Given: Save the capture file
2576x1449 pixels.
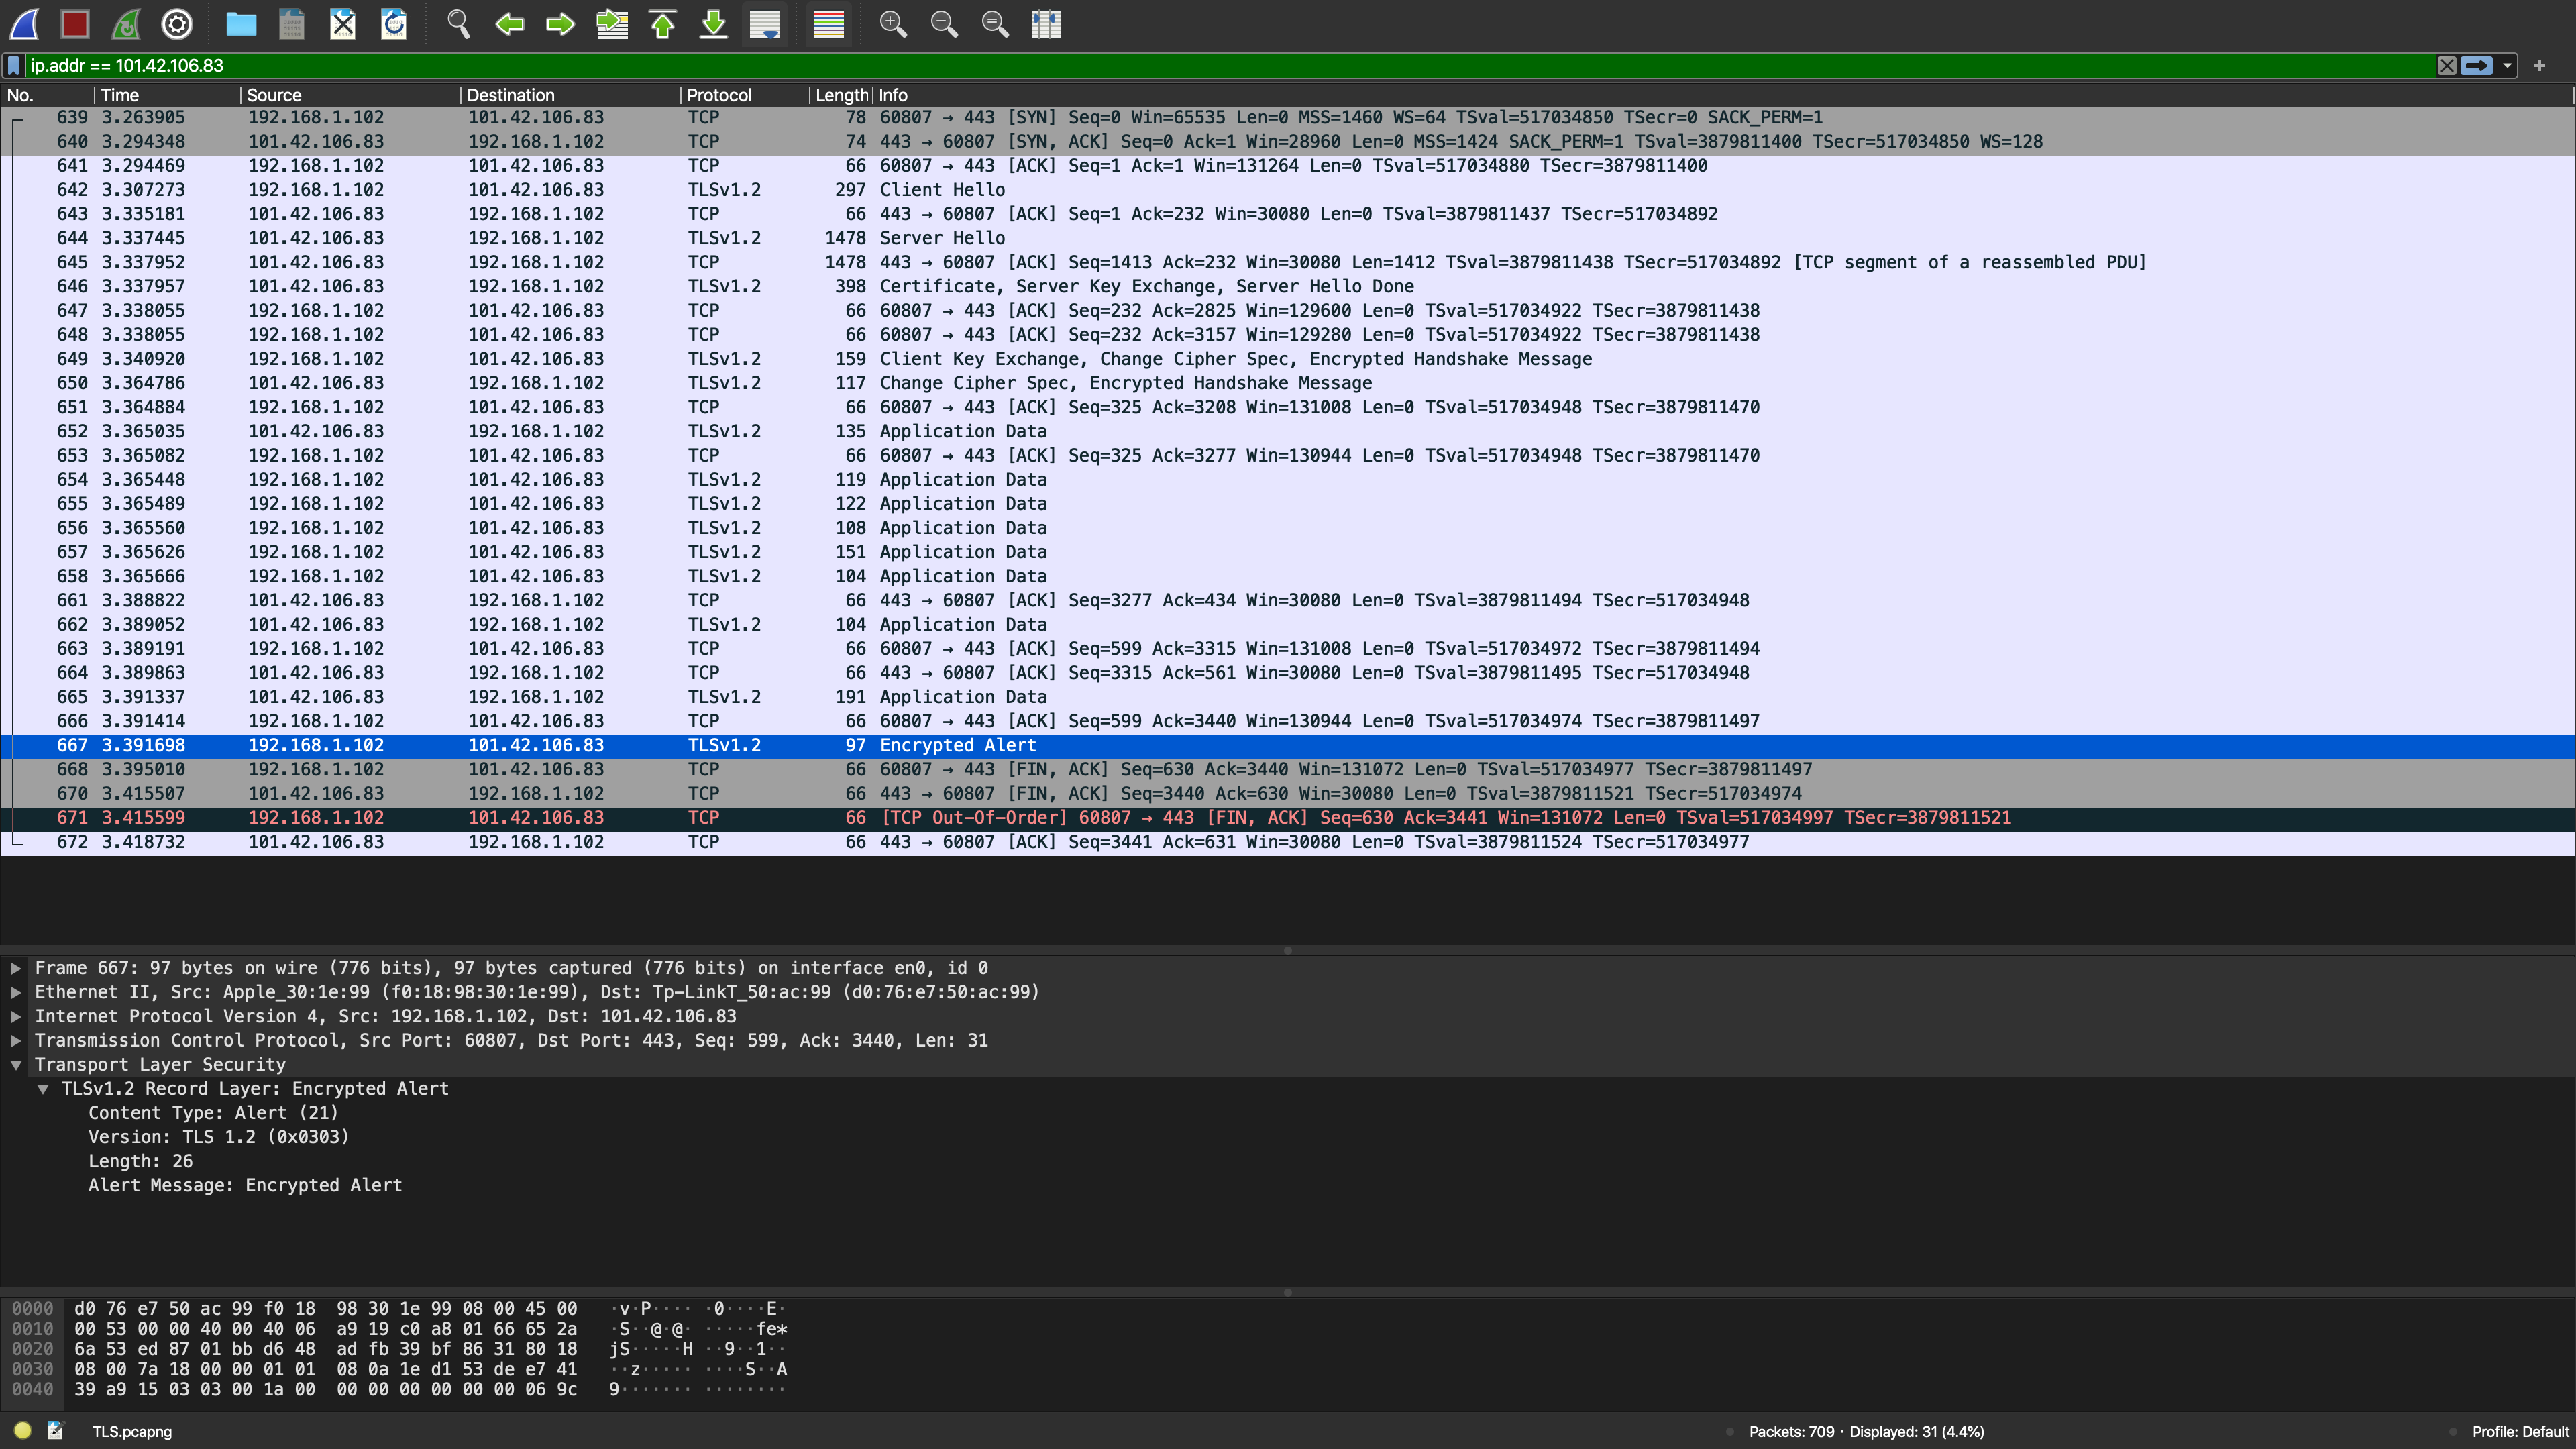Looking at the screenshot, I should coord(292,24).
